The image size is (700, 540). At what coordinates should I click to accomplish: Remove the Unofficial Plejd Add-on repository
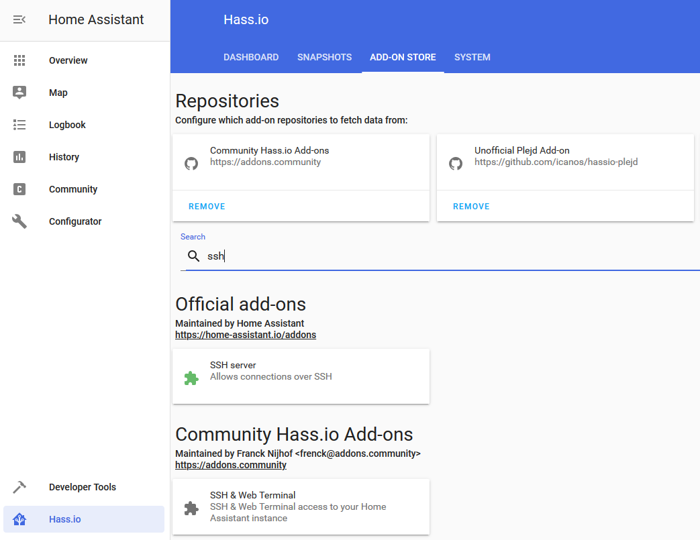coord(471,206)
